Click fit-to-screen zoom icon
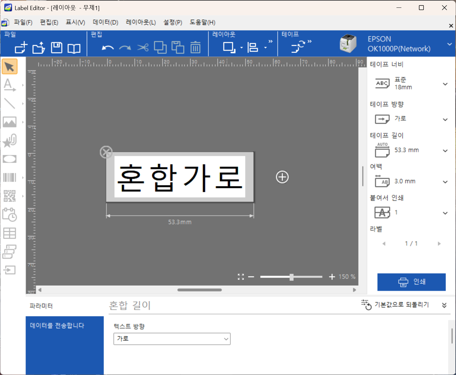 (x=241, y=277)
